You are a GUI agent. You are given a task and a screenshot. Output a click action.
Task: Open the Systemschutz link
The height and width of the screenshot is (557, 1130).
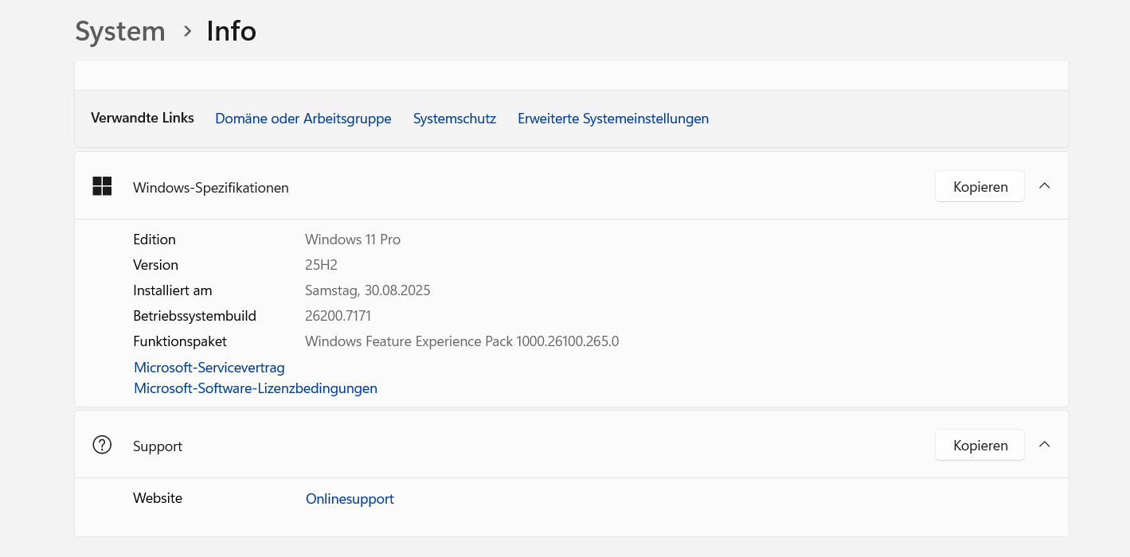pyautogui.click(x=454, y=119)
